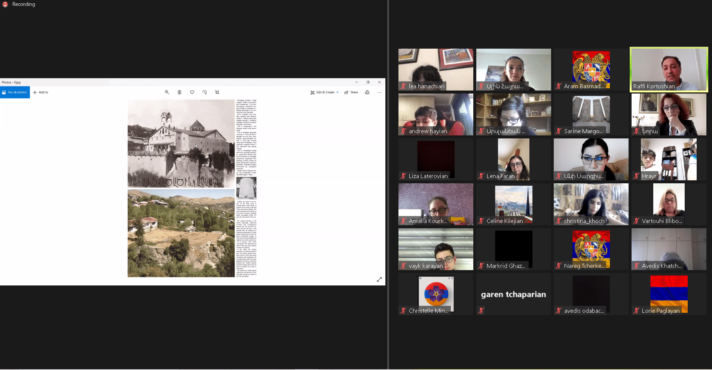Click muted mic icon on Hrayr

coord(637,176)
